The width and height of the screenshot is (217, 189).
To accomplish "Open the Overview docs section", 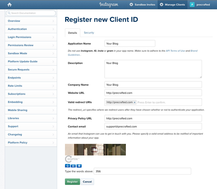I will pos(31,21).
